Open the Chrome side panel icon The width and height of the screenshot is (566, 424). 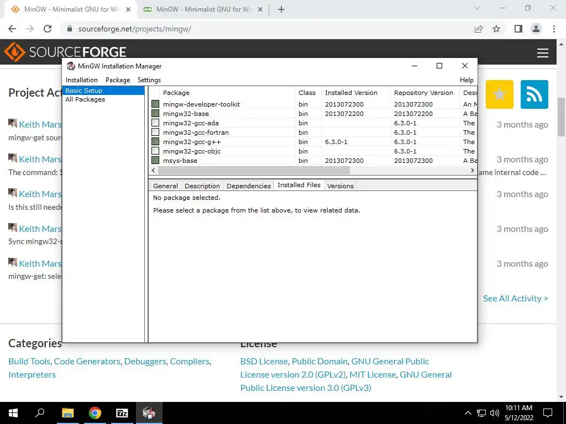[518, 29]
